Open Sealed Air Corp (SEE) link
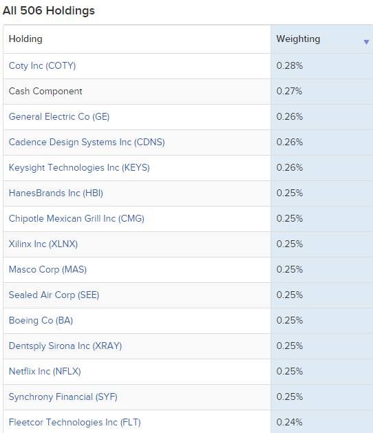373x433 pixels. coord(54,295)
